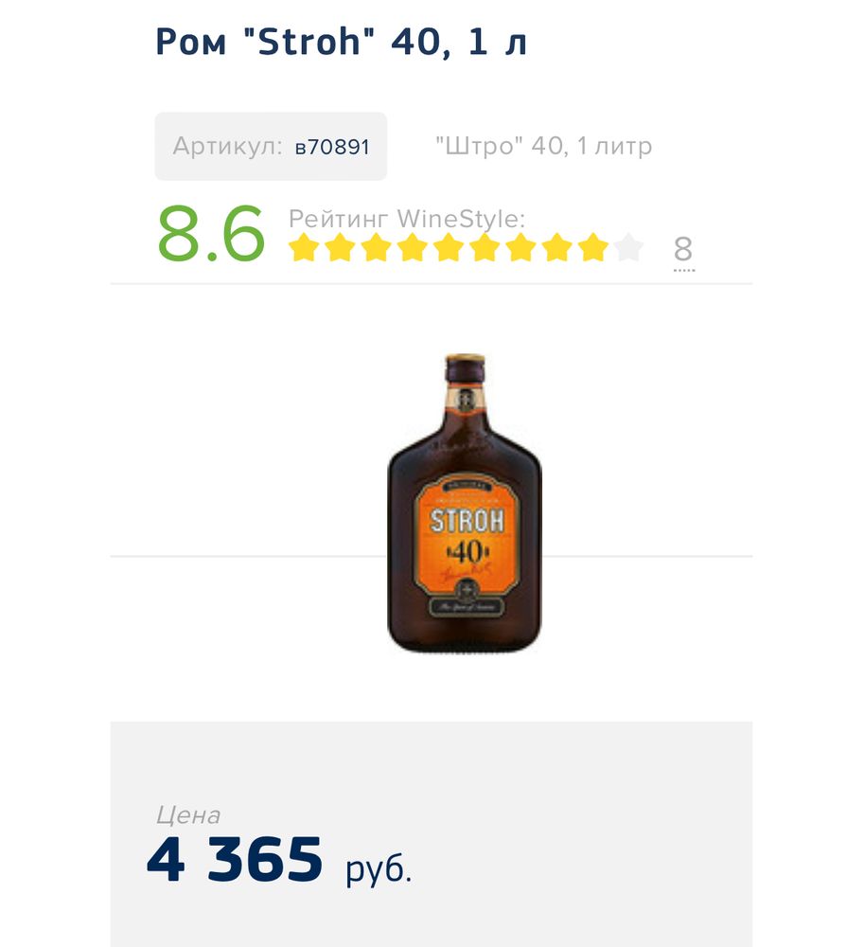Viewport: 864px width, 947px height.
Task: Click the Цена label
Action: (x=188, y=814)
